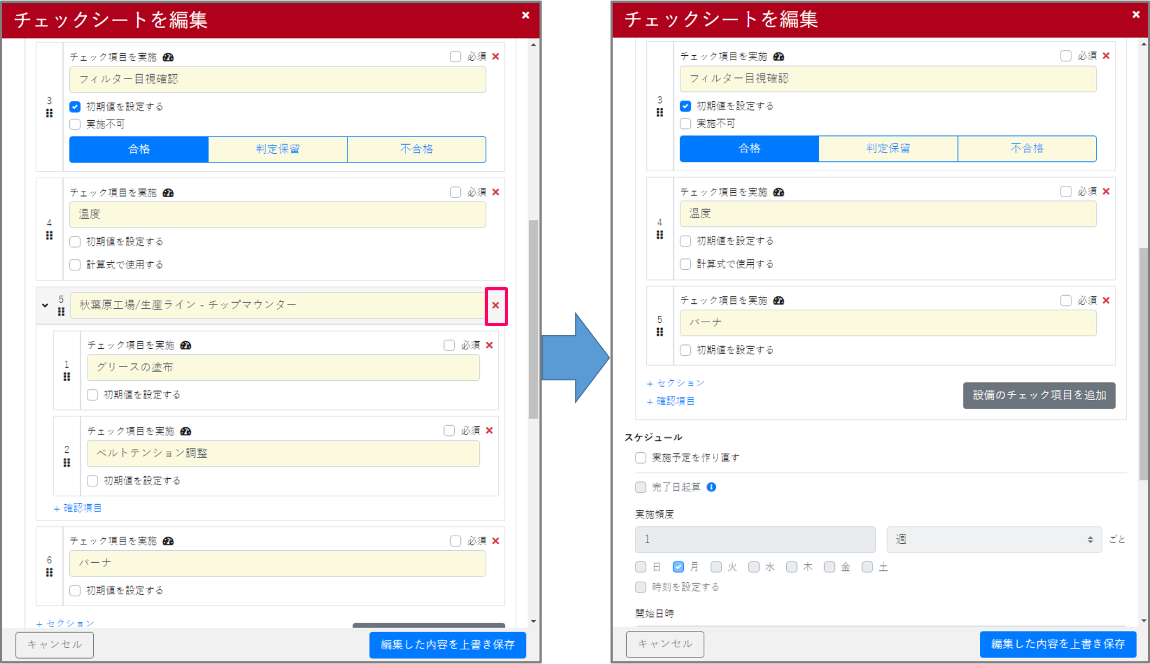The image size is (1150, 664).
Task: Select 判定保留 in the left panel segment
Action: point(278,149)
